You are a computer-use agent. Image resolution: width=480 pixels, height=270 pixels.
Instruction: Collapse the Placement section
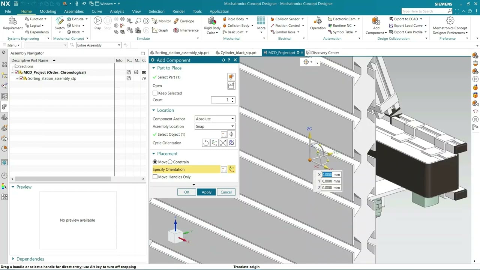click(154, 154)
